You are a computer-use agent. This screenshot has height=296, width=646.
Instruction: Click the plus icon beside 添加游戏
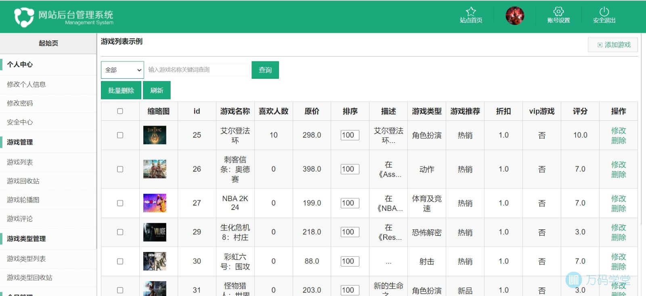tap(600, 45)
